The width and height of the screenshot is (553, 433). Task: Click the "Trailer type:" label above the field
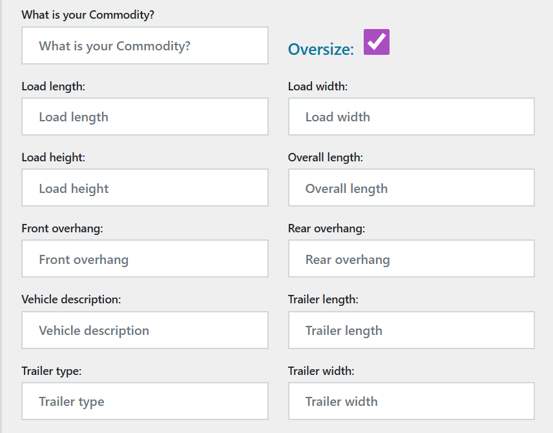[51, 370]
